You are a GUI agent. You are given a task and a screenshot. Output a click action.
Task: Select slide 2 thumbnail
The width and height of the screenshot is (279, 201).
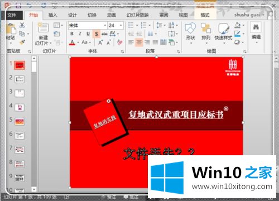[20, 79]
